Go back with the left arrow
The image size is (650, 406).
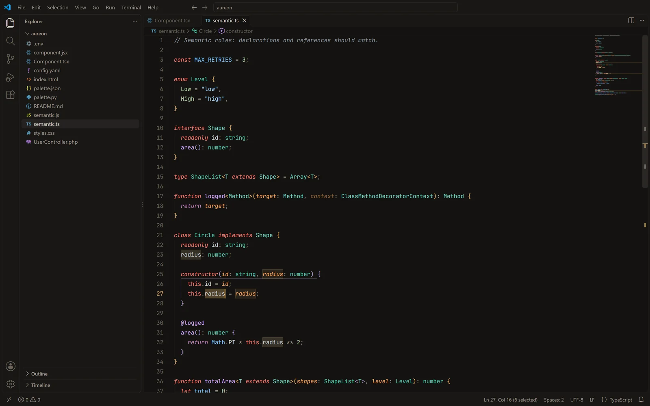pos(194,7)
